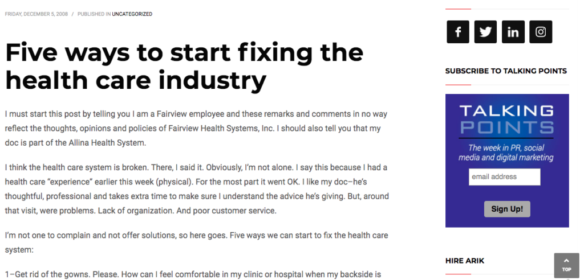Jump back with the TOP arrow button
This screenshot has width=584, height=280.
point(566,266)
